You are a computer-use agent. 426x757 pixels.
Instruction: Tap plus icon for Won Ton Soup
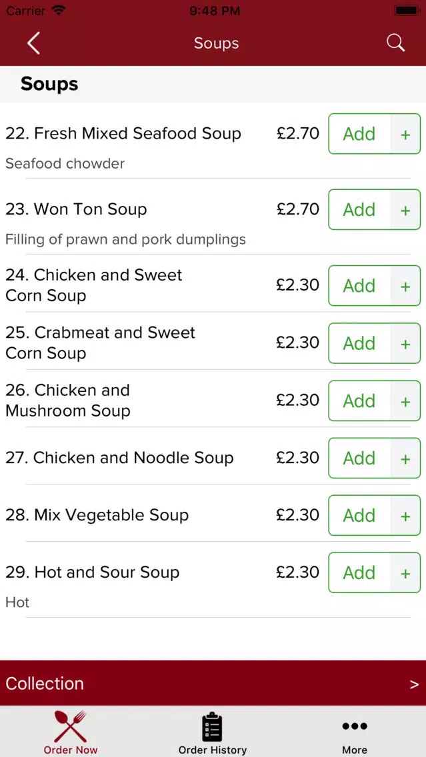click(405, 210)
